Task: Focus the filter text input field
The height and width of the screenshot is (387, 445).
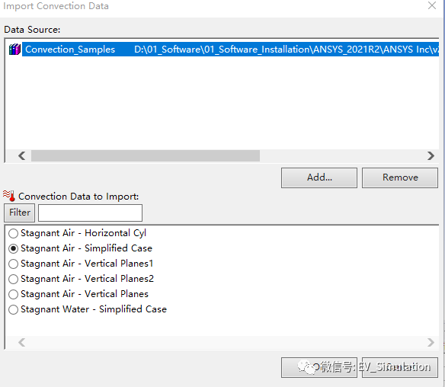Action: click(x=90, y=213)
